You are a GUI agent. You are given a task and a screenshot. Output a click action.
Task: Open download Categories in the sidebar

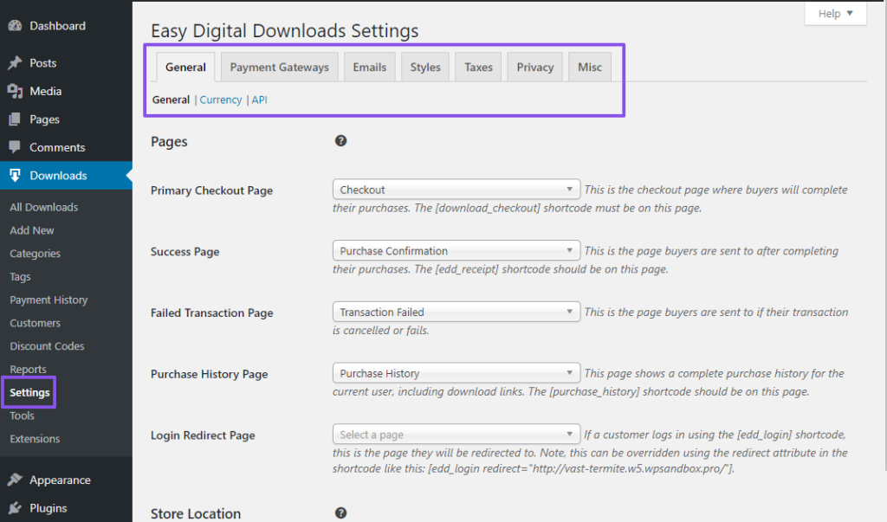[x=35, y=254]
